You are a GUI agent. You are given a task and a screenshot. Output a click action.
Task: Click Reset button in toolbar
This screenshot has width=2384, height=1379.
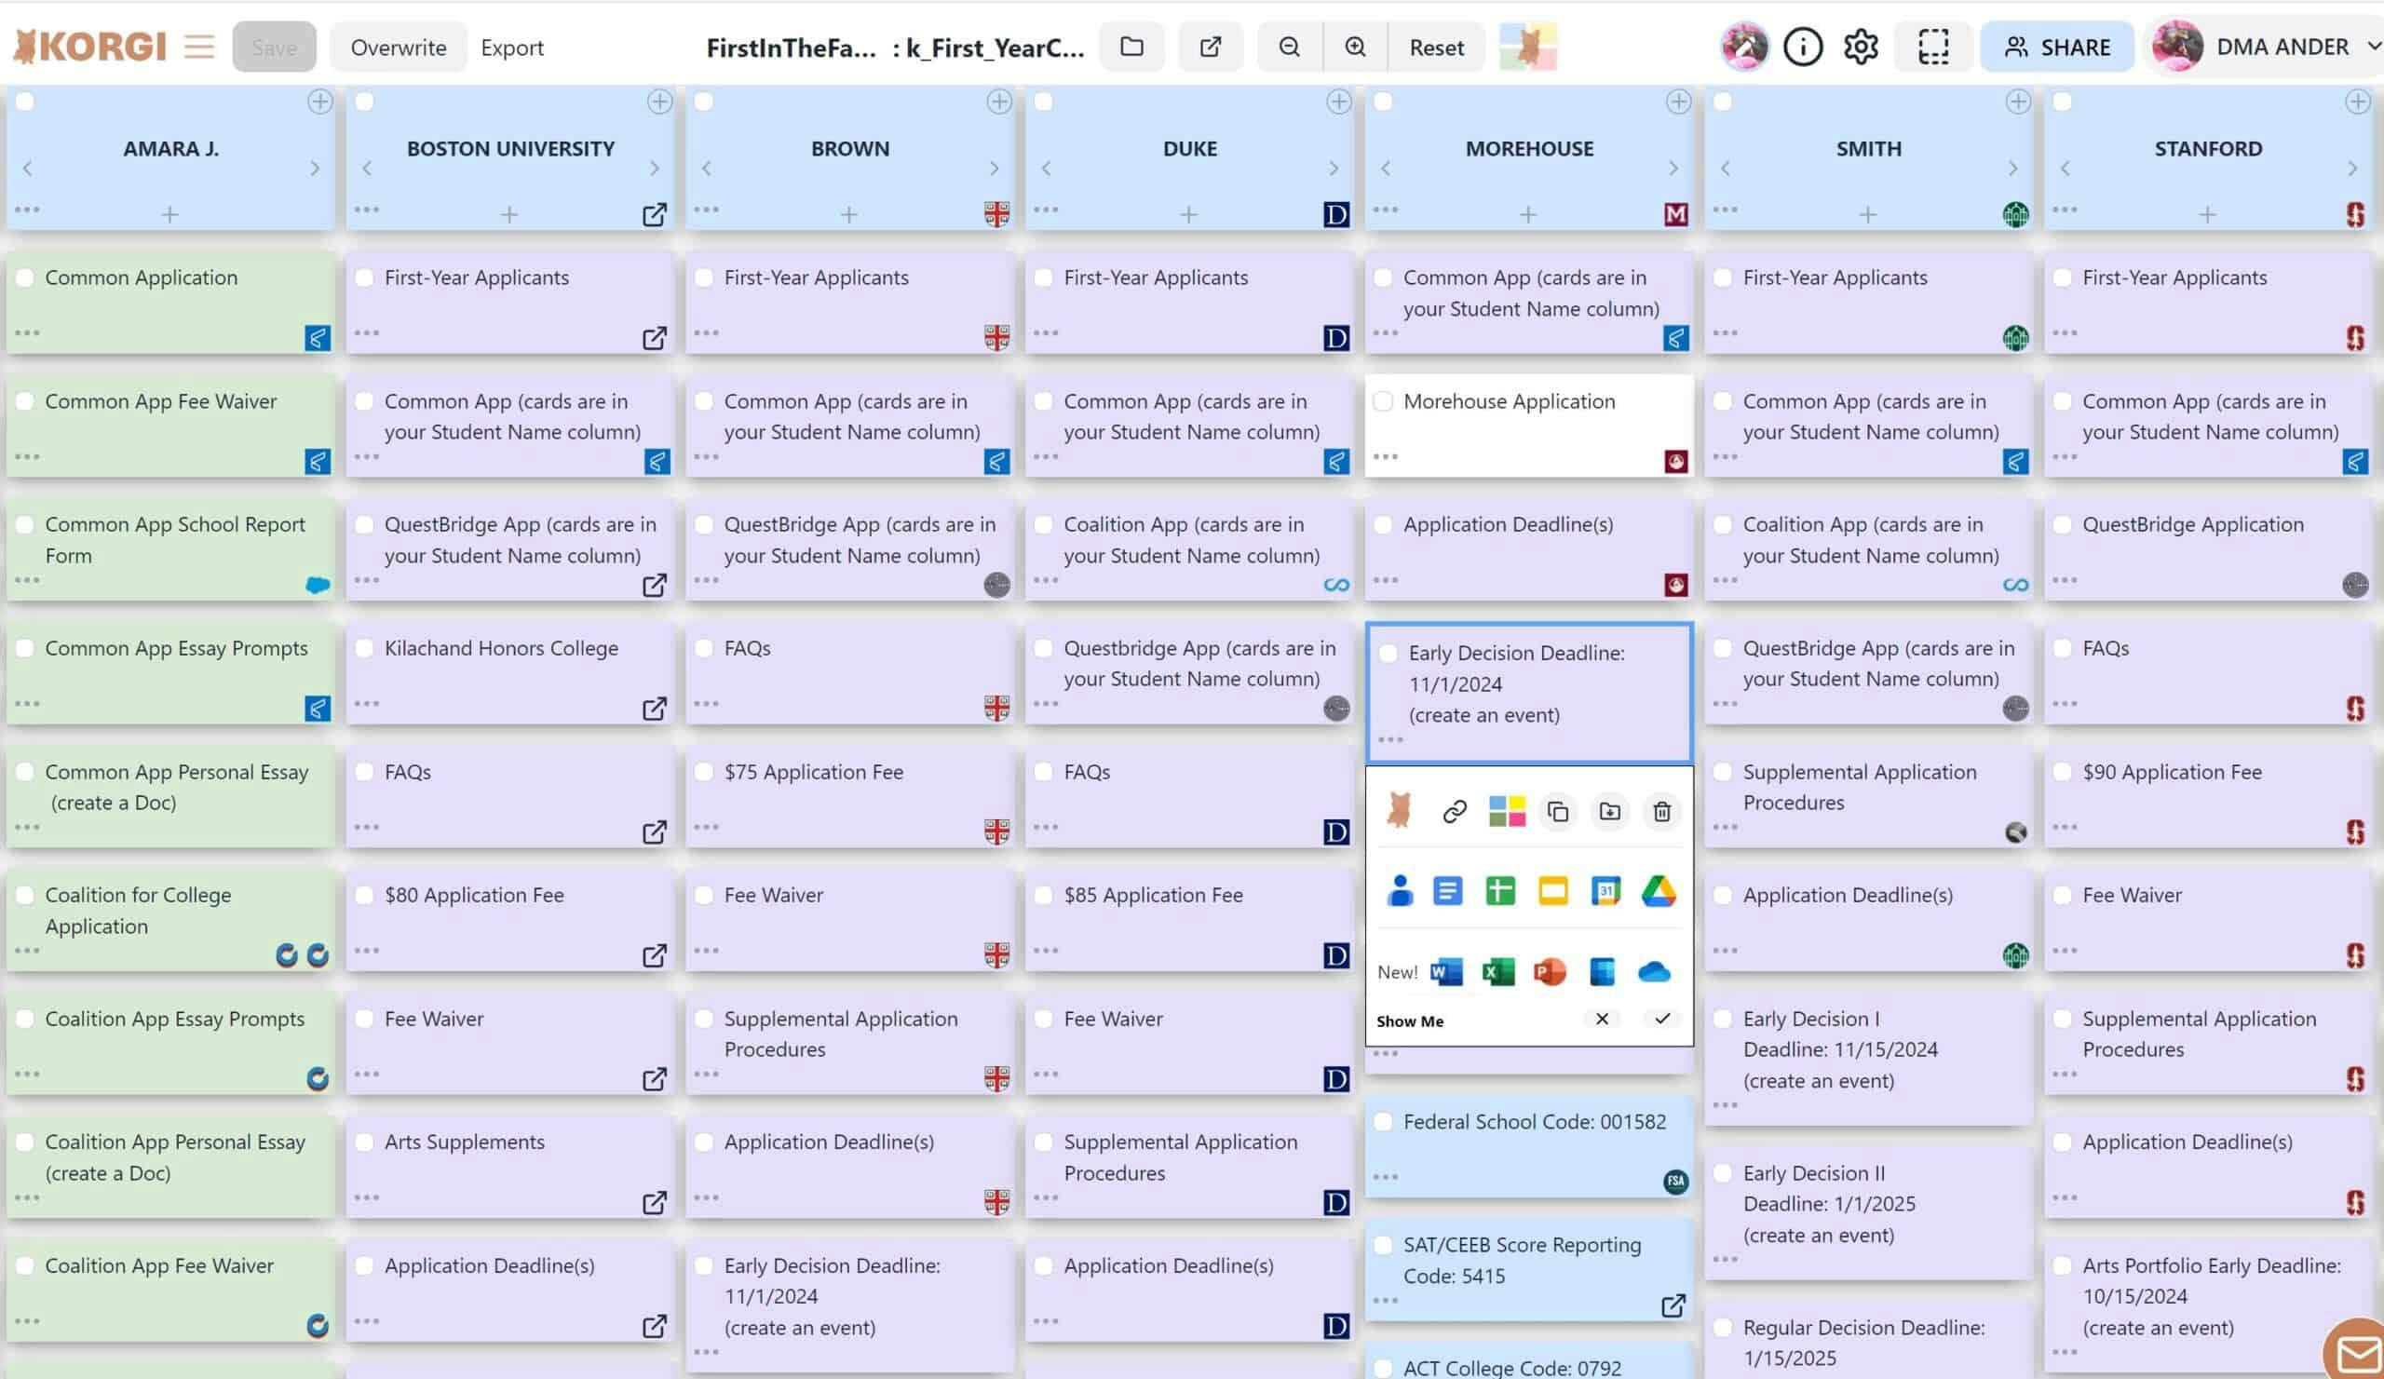(1437, 46)
